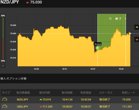Click the NZD/JPY pair title

tap(10, 2)
